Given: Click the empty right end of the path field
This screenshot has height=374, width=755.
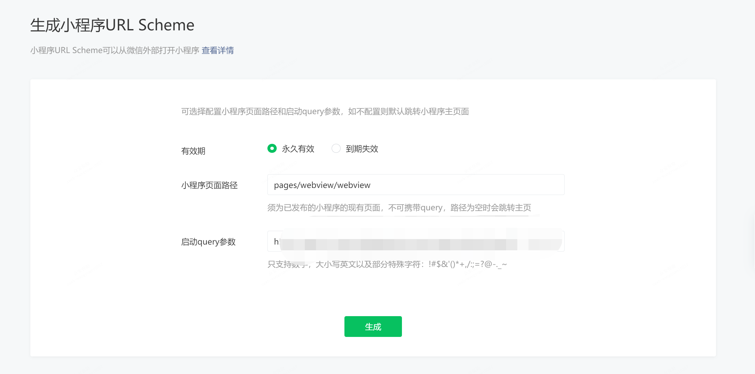Looking at the screenshot, I should (511, 185).
